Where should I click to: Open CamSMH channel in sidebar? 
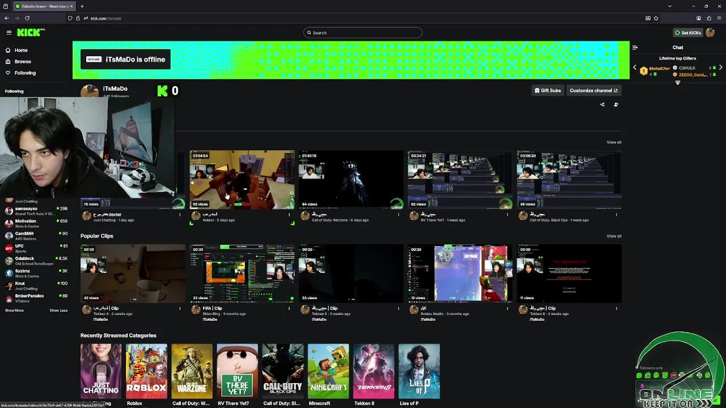tap(36, 236)
